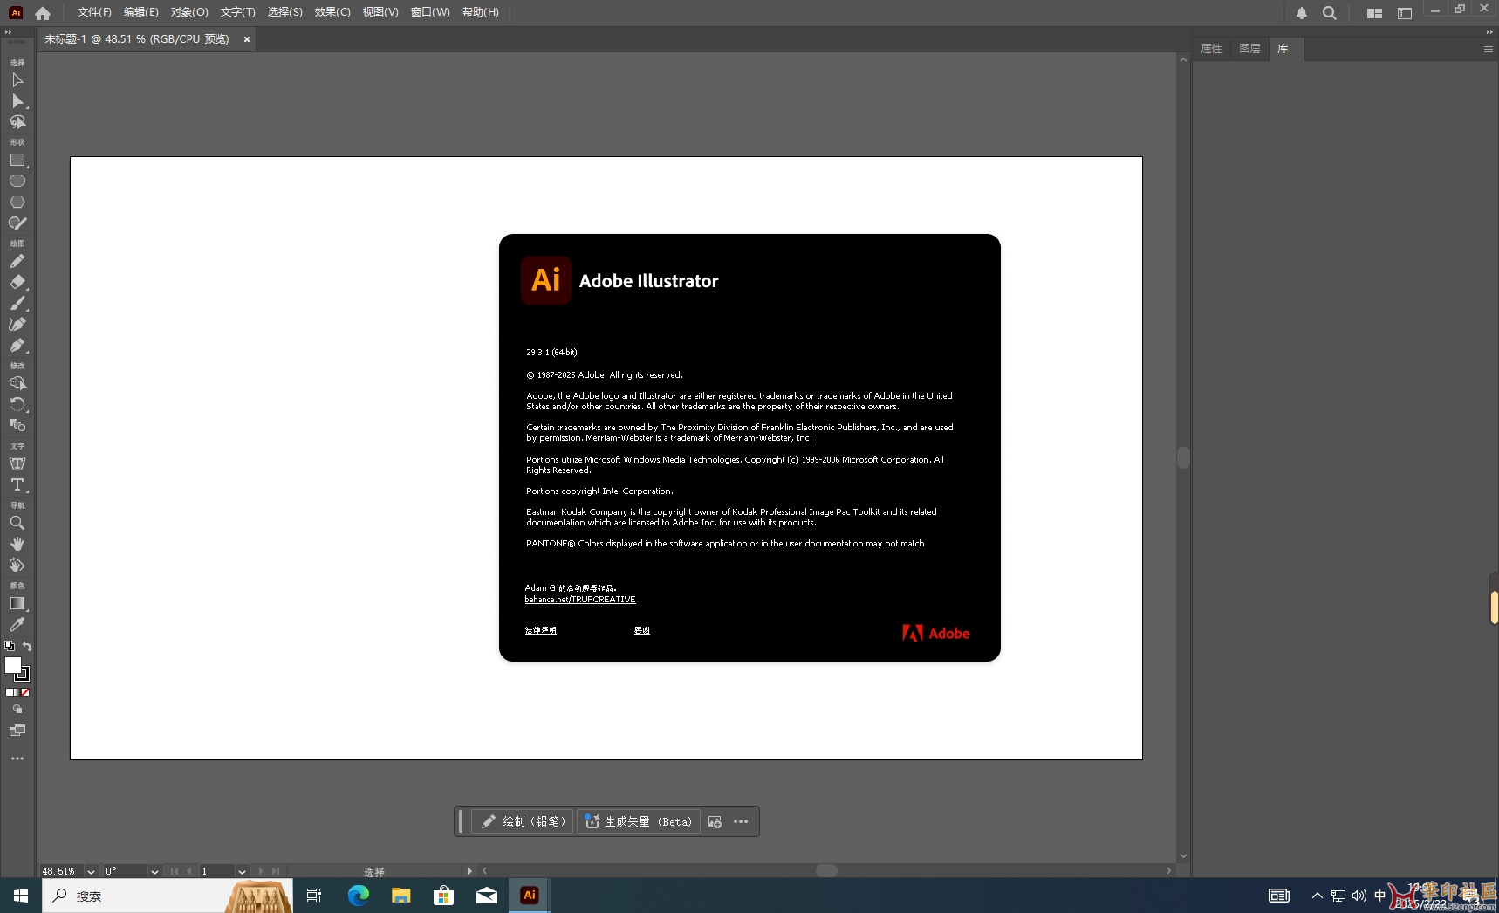Select the Blob Brush tool under shapes
The width and height of the screenshot is (1499, 913).
pos(17,223)
